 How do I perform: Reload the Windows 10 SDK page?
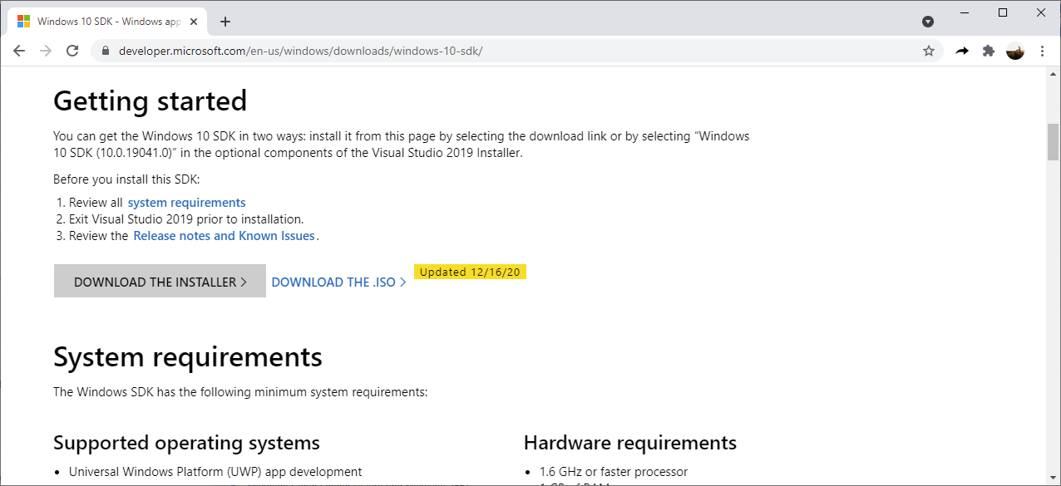click(x=72, y=51)
